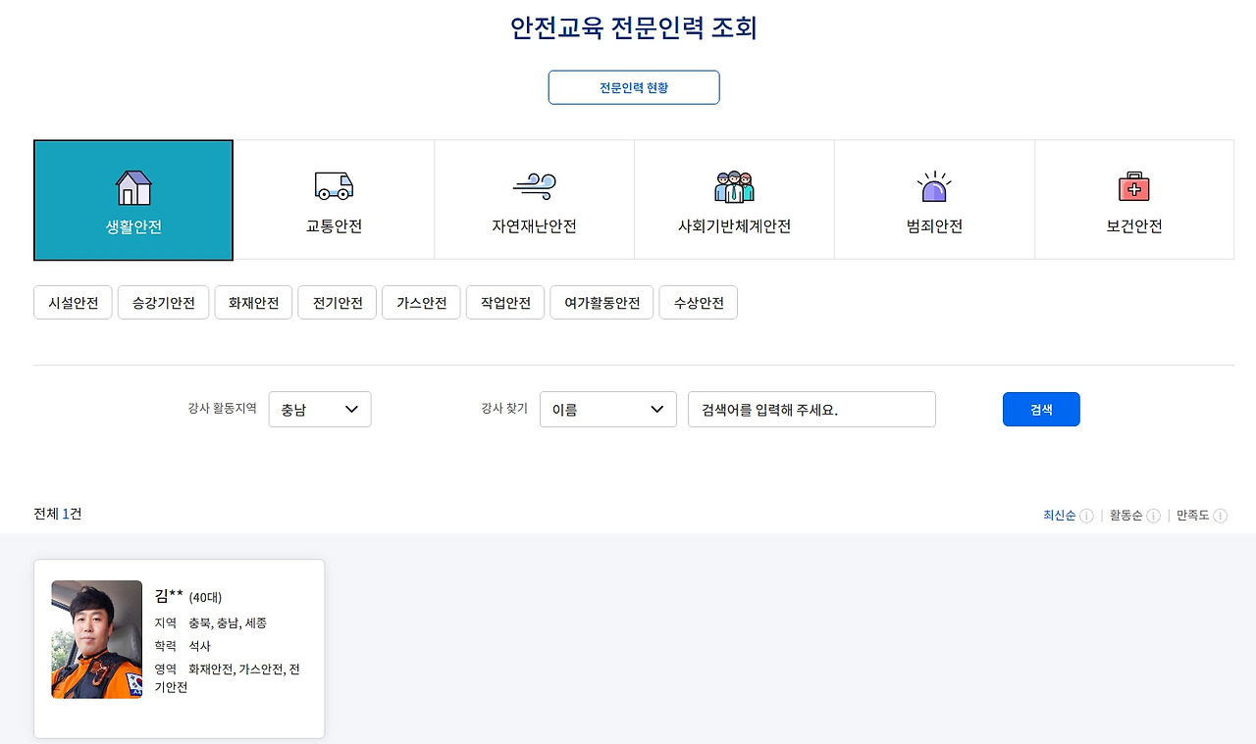Click the instructor name 김**
Image resolution: width=1256 pixels, height=744 pixels.
169,595
